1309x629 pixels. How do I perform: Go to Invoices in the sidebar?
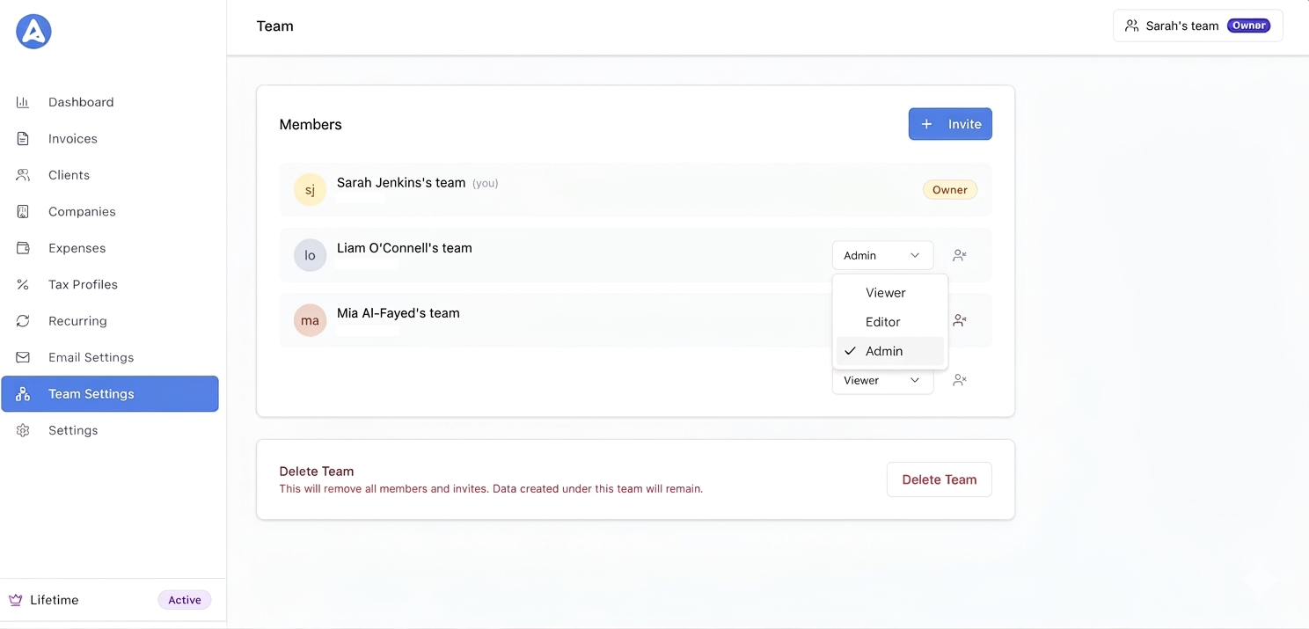click(110, 139)
